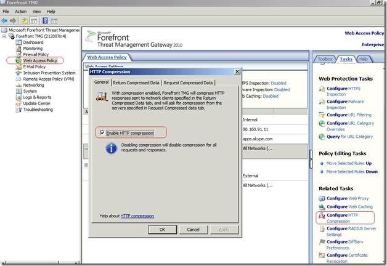Click the System node icon
The height and width of the screenshot is (266, 387).
coord(18,91)
